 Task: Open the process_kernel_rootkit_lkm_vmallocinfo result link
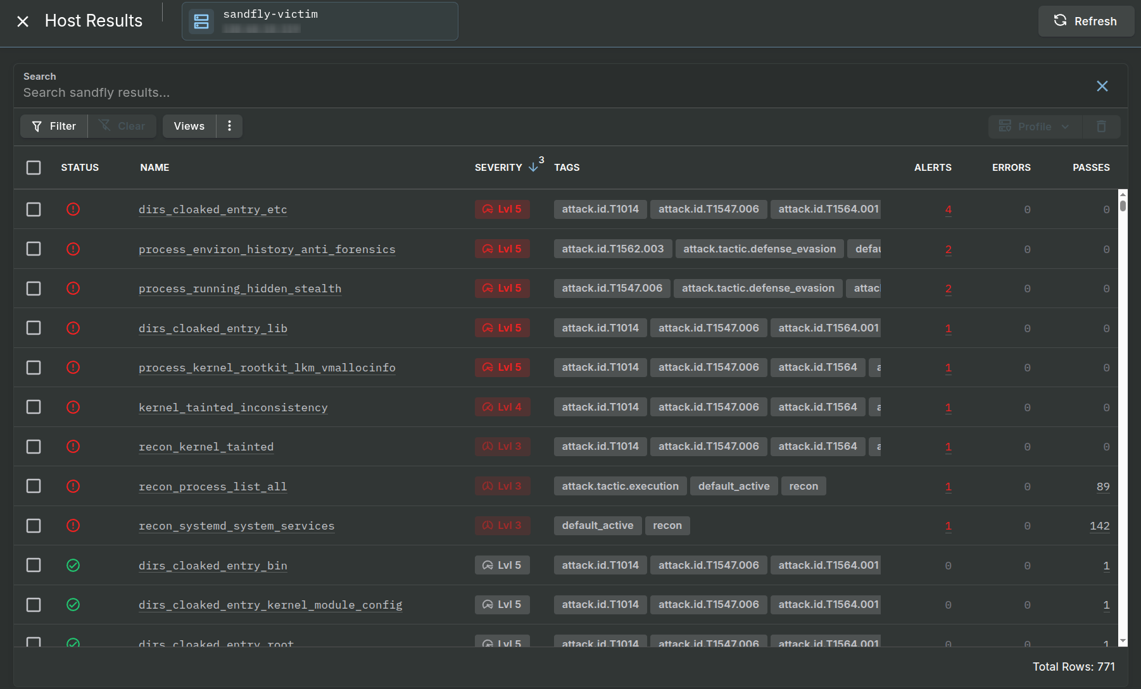tap(267, 368)
